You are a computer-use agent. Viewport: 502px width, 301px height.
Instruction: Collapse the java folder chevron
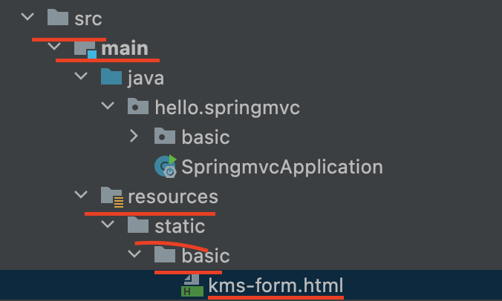click(81, 76)
